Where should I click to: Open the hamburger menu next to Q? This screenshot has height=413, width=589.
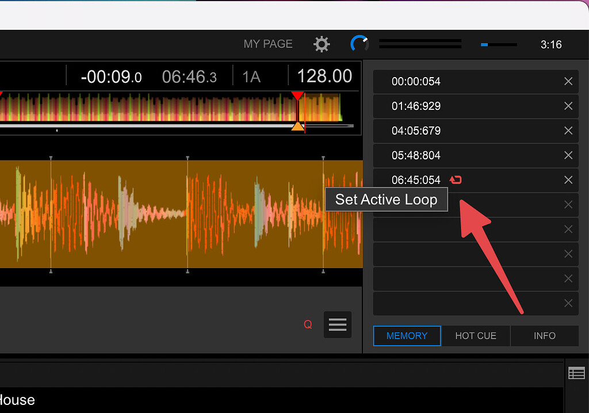coord(337,324)
